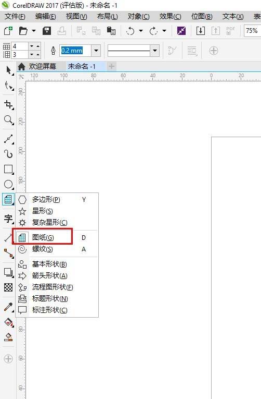
Task: Select the Smart fill tool
Action: [9, 337]
